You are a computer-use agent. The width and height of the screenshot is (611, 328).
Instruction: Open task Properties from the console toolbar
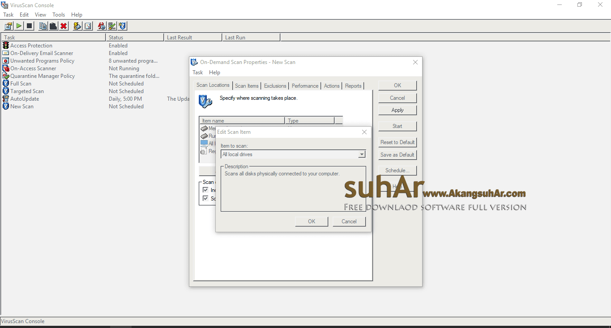pos(9,26)
